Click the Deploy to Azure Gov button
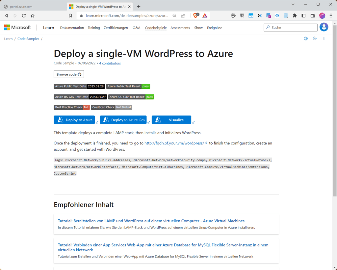 (x=123, y=120)
